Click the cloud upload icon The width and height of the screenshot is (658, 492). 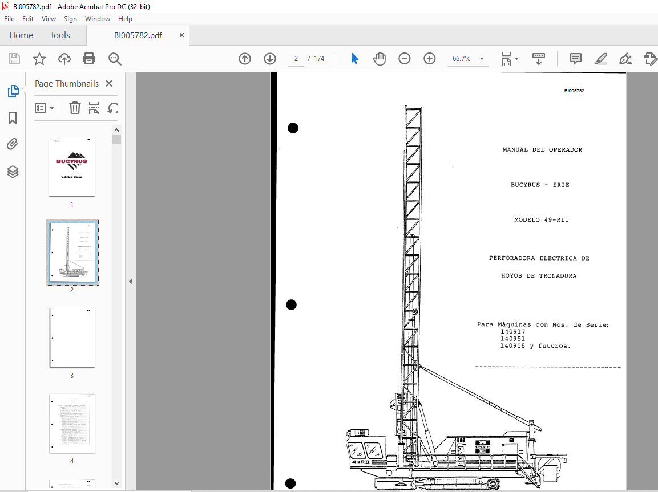point(64,59)
